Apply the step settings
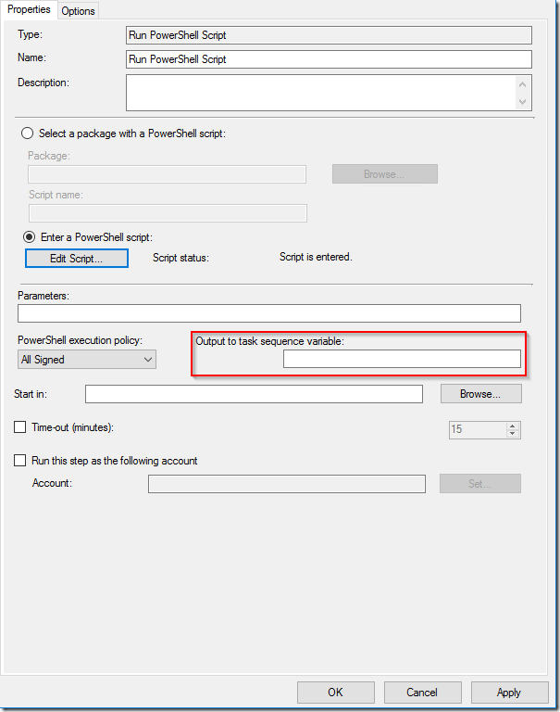 [509, 693]
